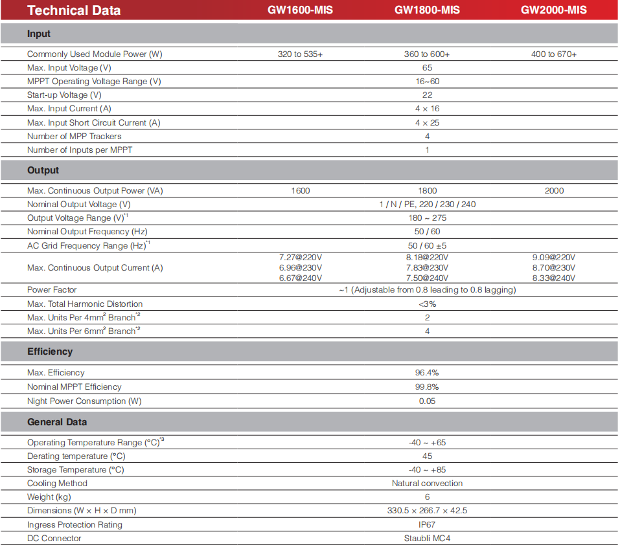Click the 'Power Factor' label
The image size is (620, 547).
(52, 290)
